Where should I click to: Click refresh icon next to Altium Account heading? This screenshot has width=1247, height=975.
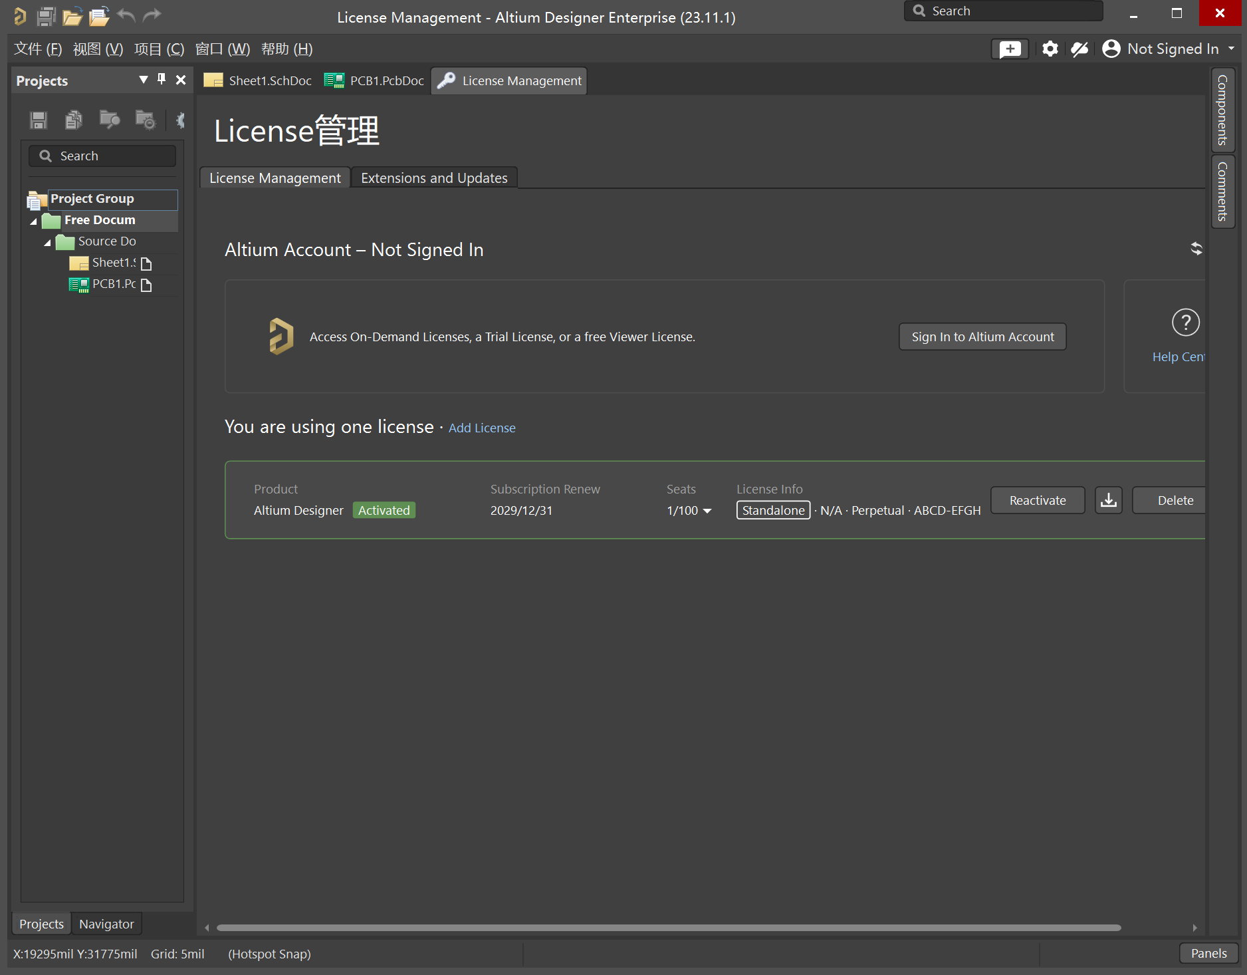[1196, 249]
